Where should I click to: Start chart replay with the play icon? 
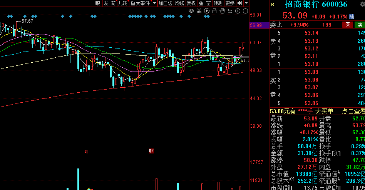point(207,11)
